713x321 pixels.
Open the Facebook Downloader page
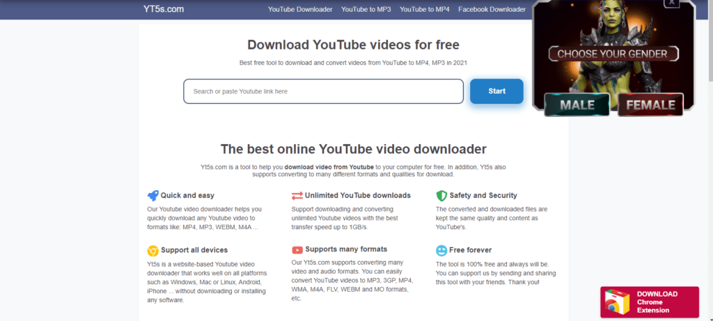492,9
